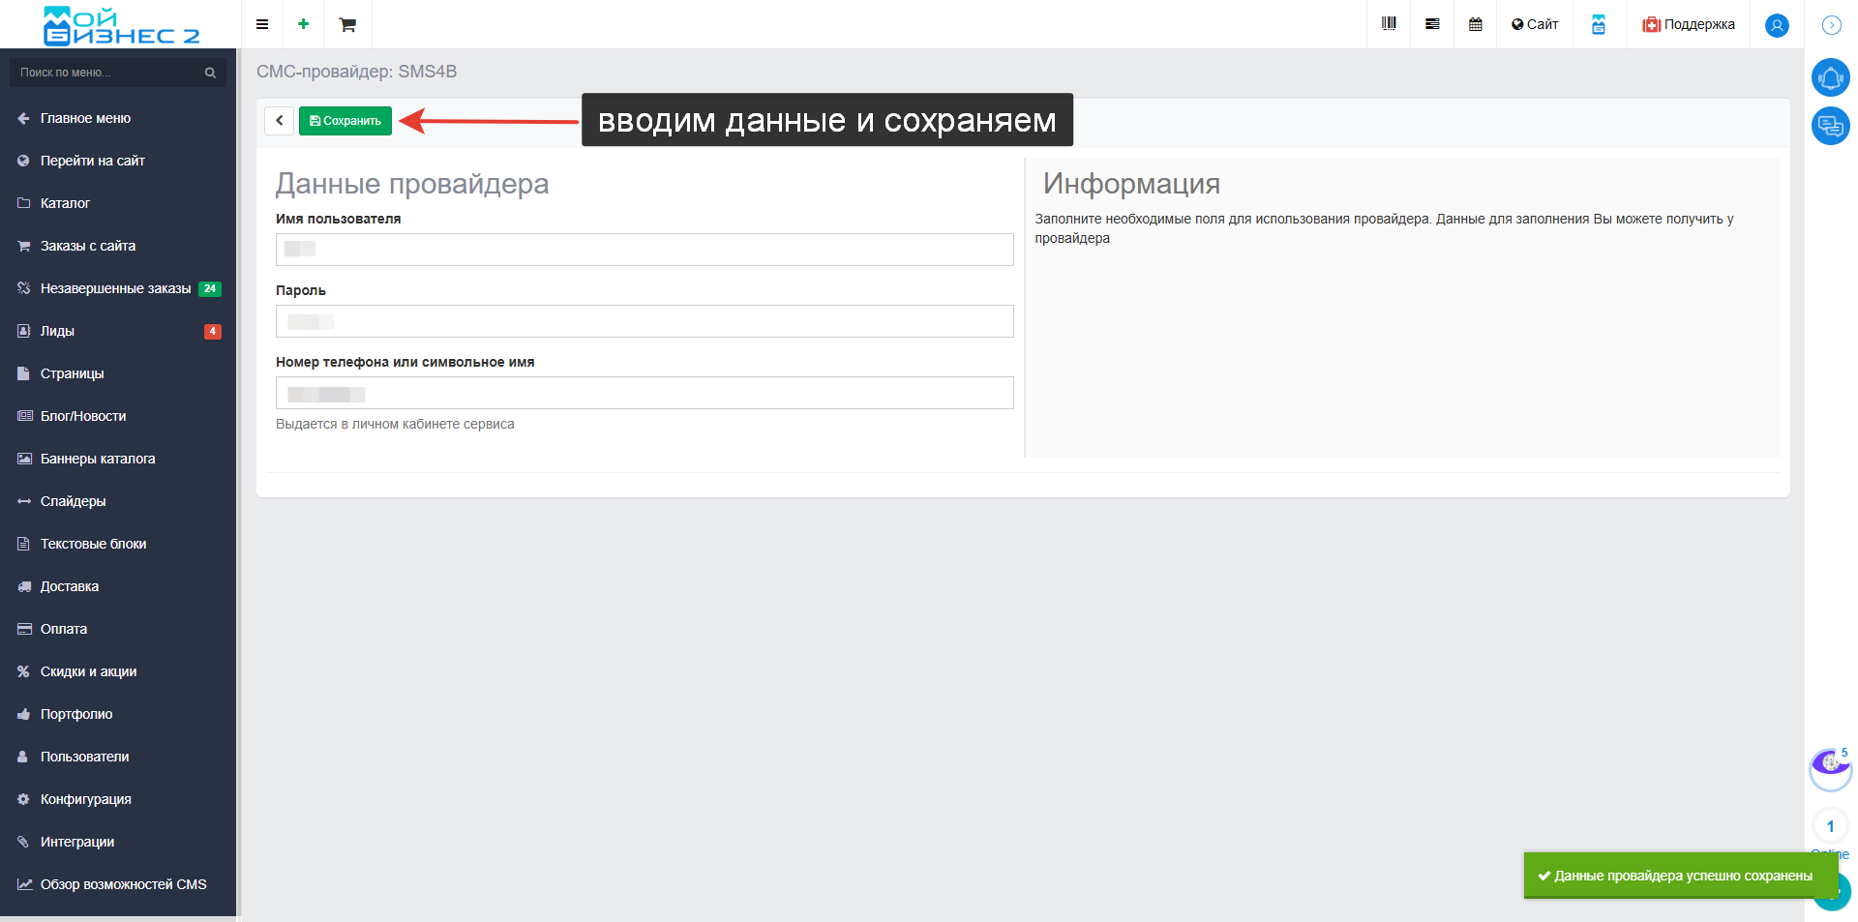Expand the right panel chevron circle icon

[1831, 25]
